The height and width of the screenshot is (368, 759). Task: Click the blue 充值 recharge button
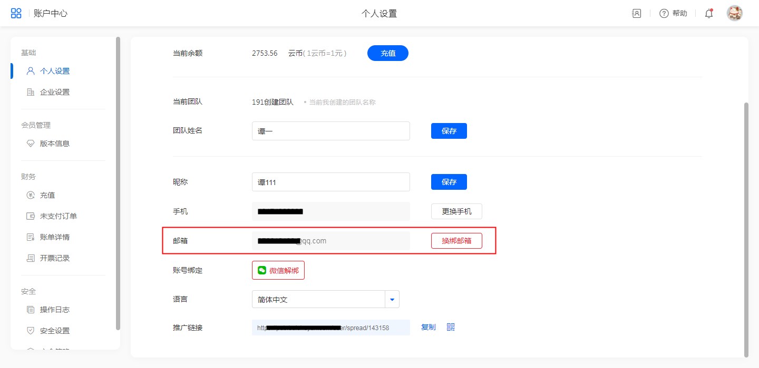pyautogui.click(x=387, y=53)
